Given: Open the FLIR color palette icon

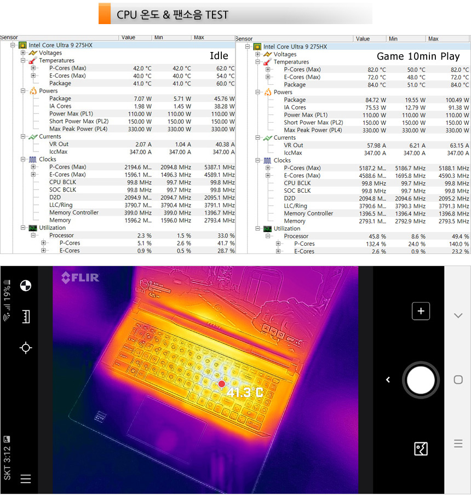Looking at the screenshot, I should 25,285.
